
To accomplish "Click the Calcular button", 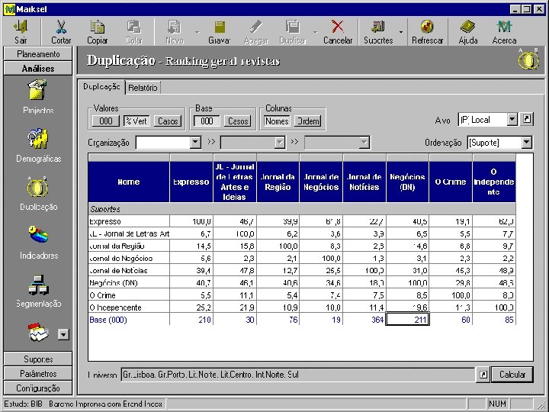I will click(x=512, y=375).
